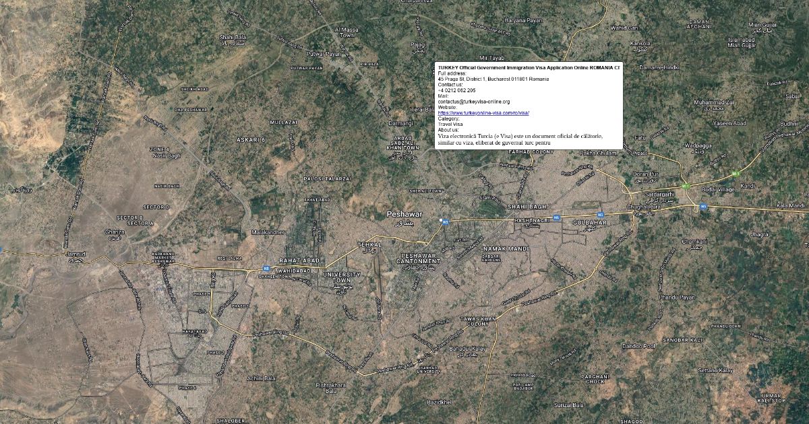This screenshot has height=424, width=809.
Task: Select the N5 shield beside the Peshawar marker
Action: coord(446,221)
